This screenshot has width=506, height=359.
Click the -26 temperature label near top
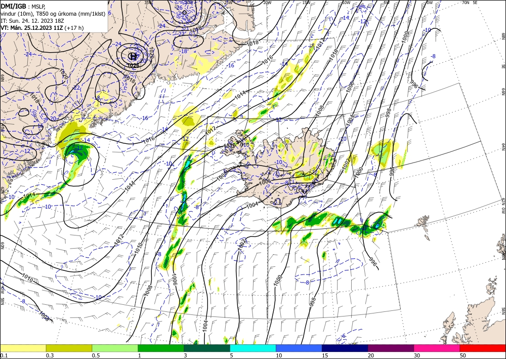180,8
